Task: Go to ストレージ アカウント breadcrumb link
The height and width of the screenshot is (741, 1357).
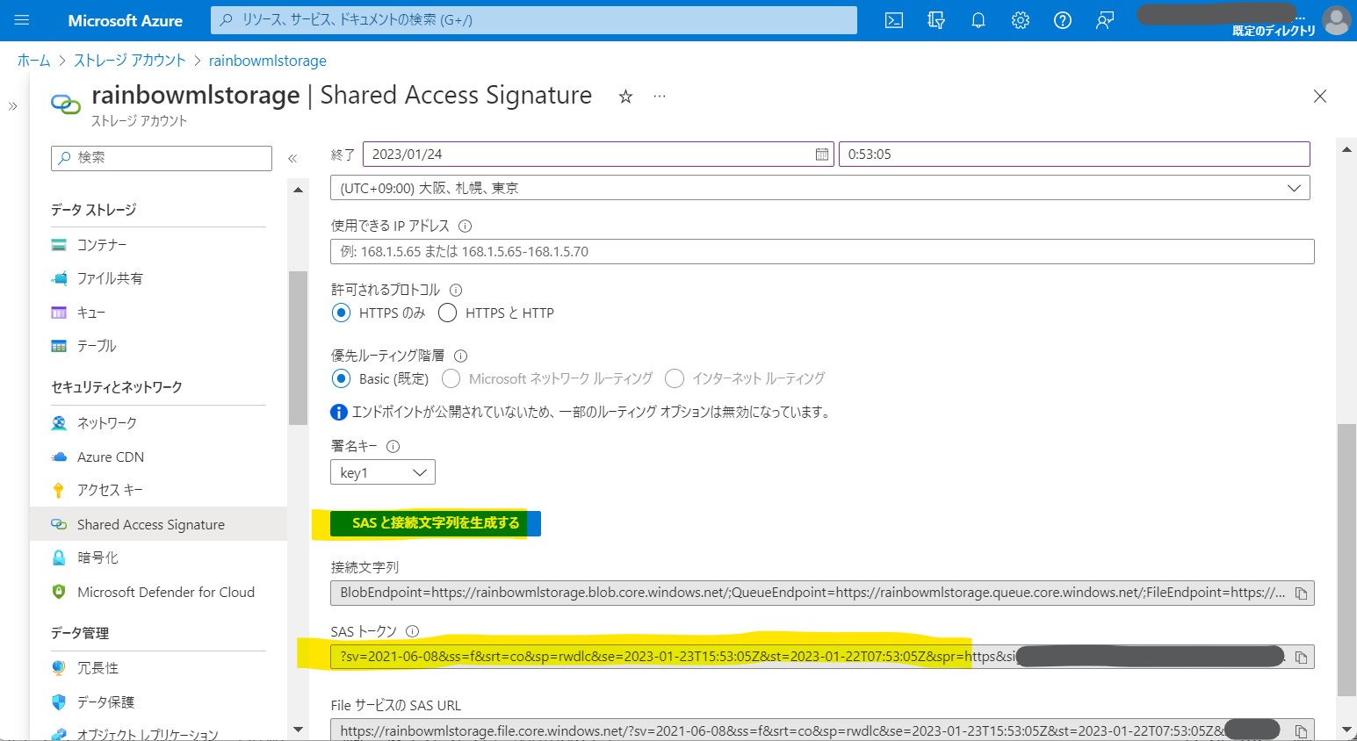Action: tap(130, 61)
